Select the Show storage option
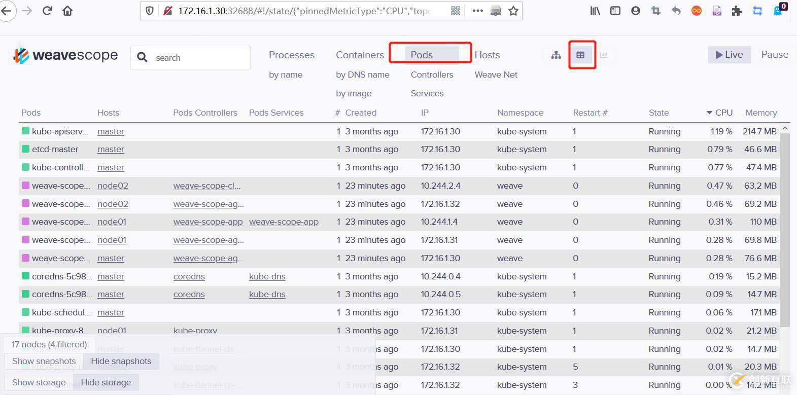Image resolution: width=797 pixels, height=395 pixels. pos(39,382)
